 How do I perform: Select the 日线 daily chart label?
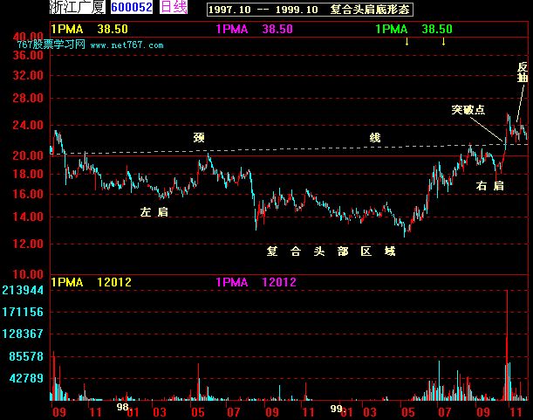(174, 7)
